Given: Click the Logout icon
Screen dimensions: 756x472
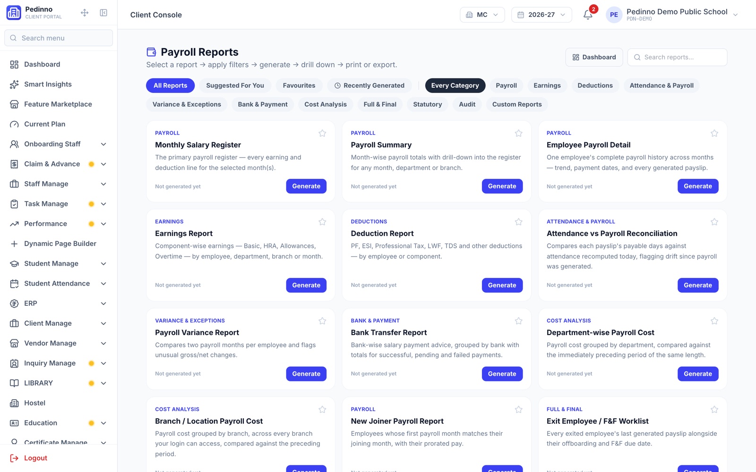Looking at the screenshot, I should tap(14, 458).
